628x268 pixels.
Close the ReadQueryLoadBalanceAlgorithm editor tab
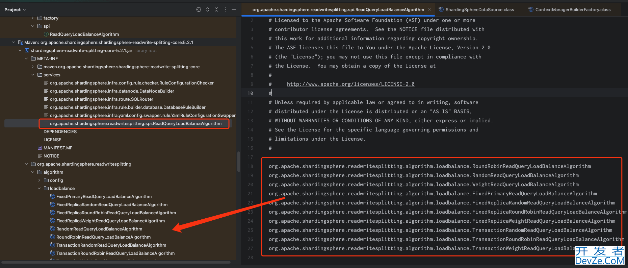point(429,9)
